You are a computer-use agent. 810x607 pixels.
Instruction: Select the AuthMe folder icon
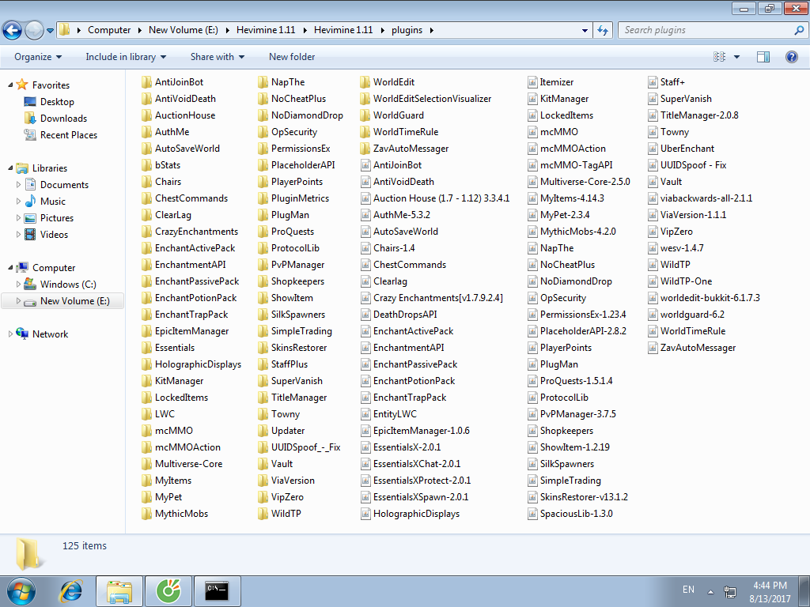click(x=146, y=132)
